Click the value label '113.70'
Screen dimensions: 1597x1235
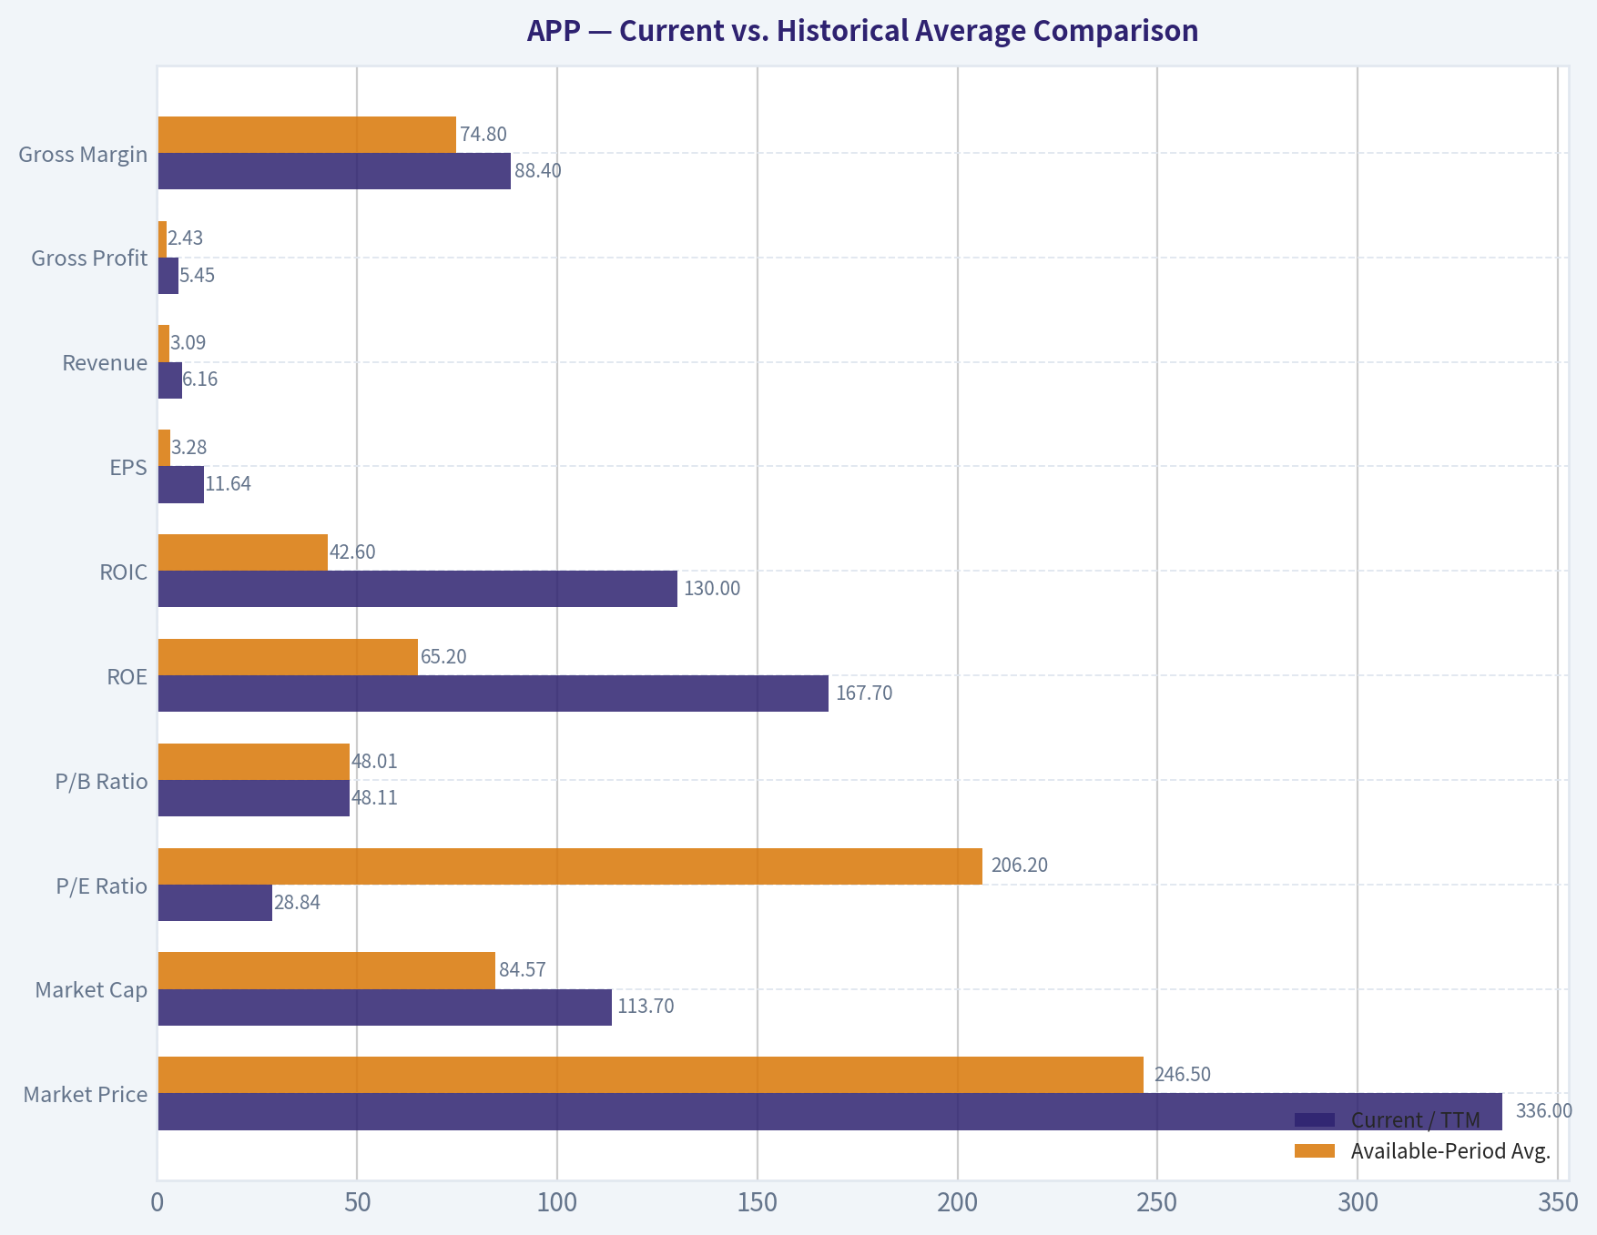coord(646,1006)
